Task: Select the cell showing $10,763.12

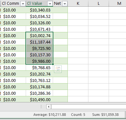Action: (x=39, y=80)
